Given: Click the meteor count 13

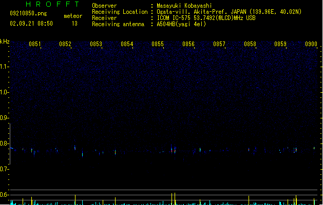Looking at the screenshot, I should 74,24.
